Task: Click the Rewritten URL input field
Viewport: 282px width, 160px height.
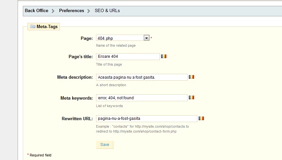Action: pos(146,119)
